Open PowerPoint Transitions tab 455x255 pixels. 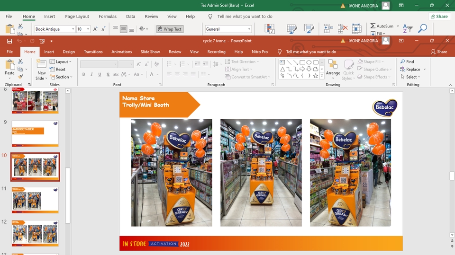[x=93, y=52]
